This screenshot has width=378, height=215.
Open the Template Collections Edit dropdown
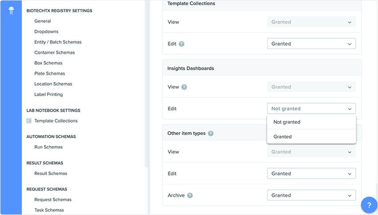pyautogui.click(x=311, y=44)
